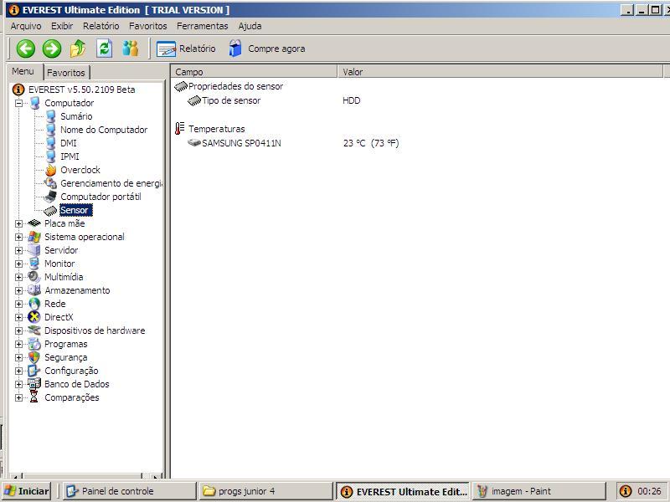Screen dimensions: 670x502
Task: Click the Valor column header
Action: [x=500, y=72]
